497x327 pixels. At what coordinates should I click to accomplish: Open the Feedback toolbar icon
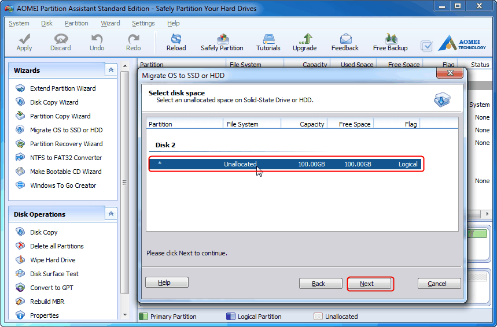click(x=345, y=39)
